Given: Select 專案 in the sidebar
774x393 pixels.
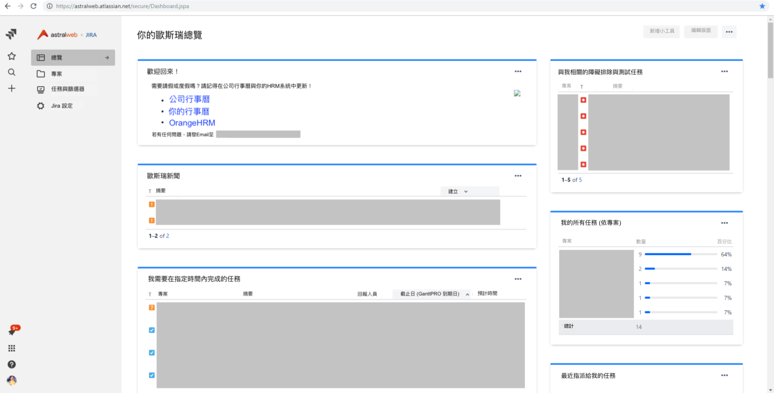Looking at the screenshot, I should [57, 74].
